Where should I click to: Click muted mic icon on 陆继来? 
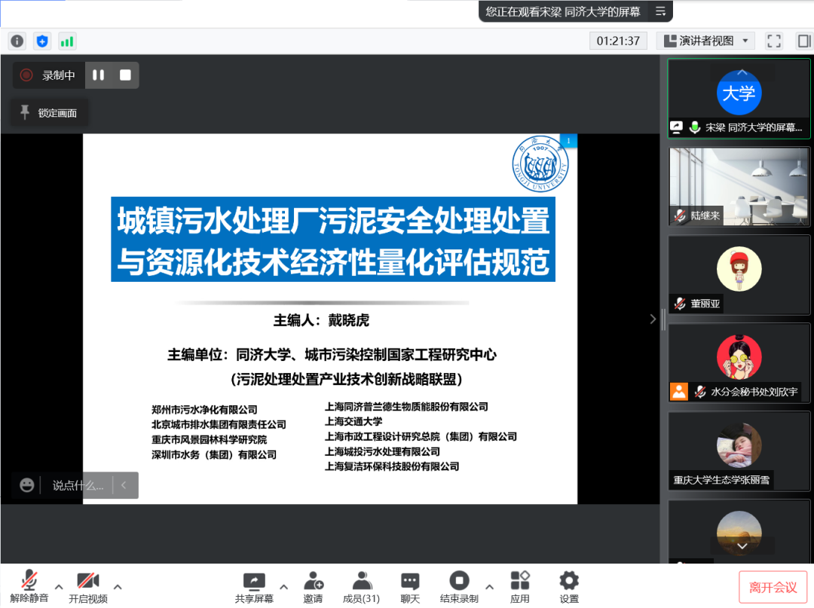click(680, 215)
